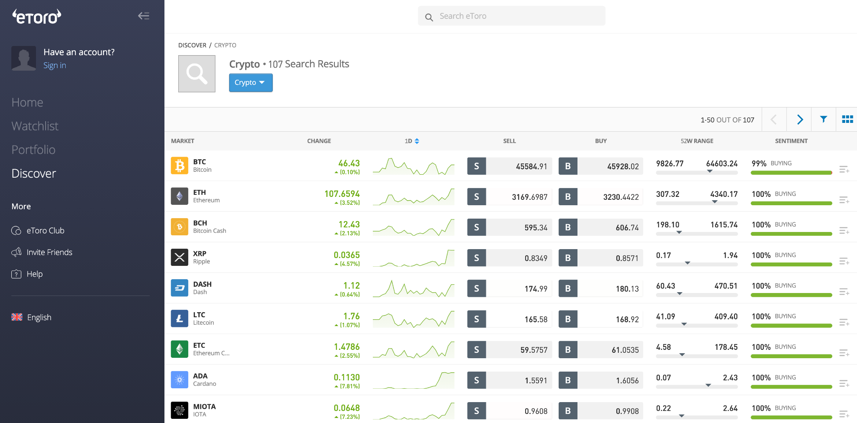Buy BTC at 45928.02

click(600, 166)
